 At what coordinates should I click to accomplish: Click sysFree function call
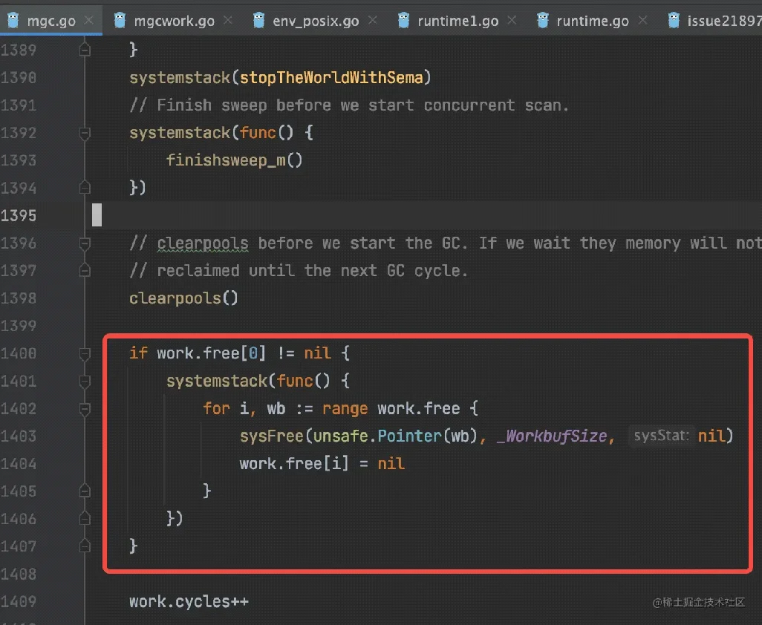coord(272,436)
